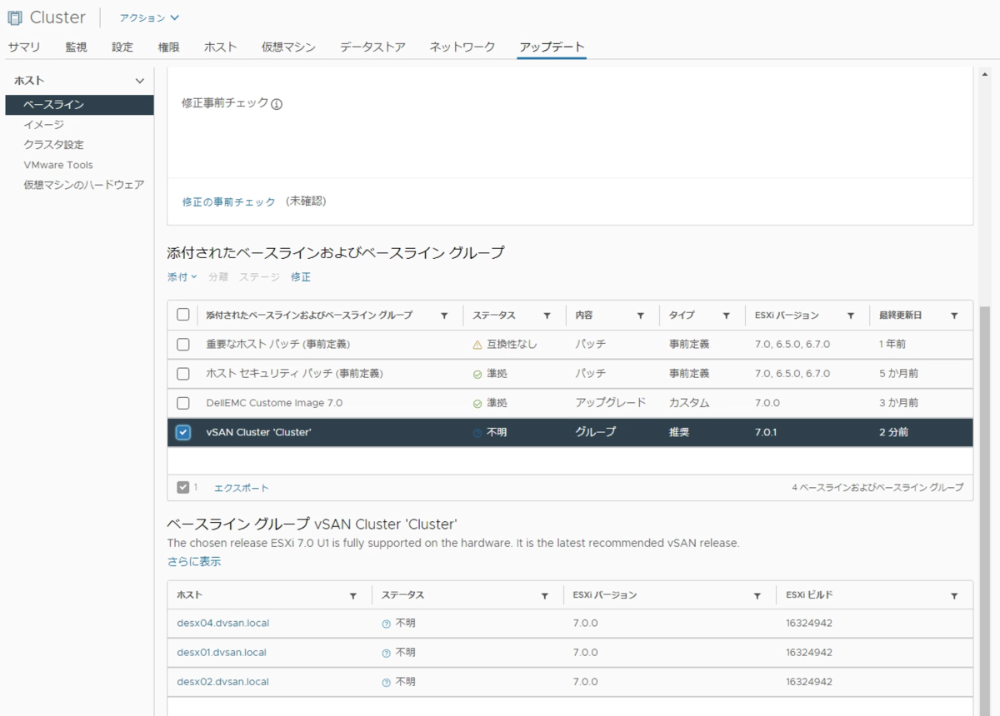Click the アップグレード cell in DellEMC row

pos(610,403)
